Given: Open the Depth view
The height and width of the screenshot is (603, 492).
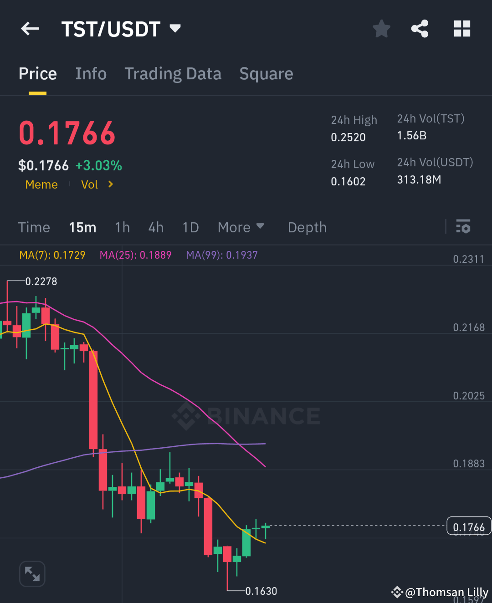Looking at the screenshot, I should 307,227.
